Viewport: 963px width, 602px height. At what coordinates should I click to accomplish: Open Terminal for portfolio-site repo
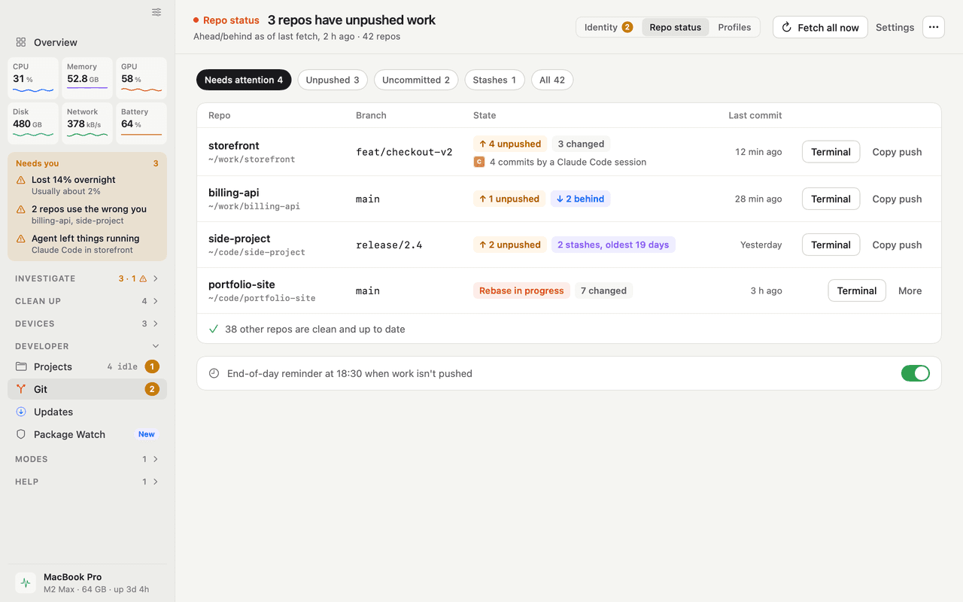click(x=857, y=290)
